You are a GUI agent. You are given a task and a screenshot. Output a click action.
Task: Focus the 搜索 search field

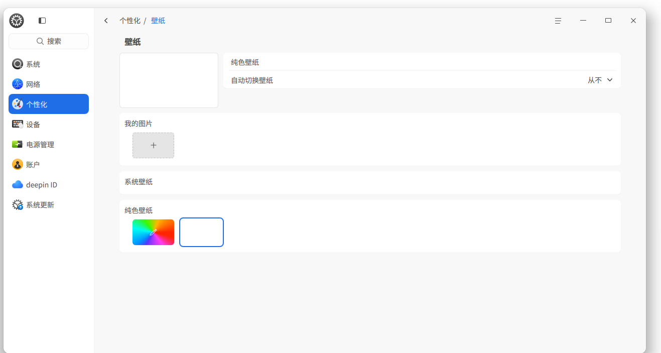pos(49,41)
